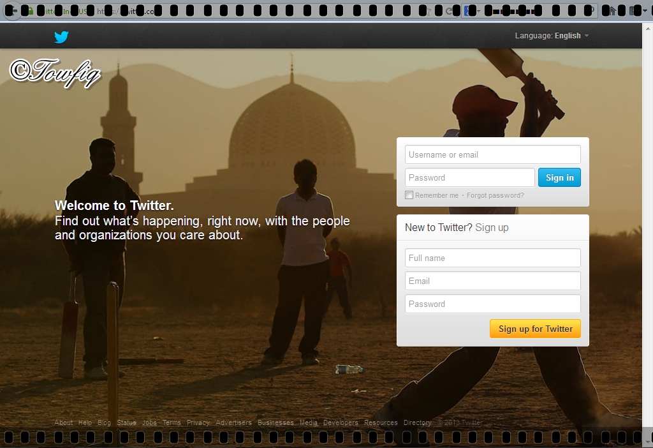Visit the Blog footer link
Screen dimensions: 653x448
(104, 422)
